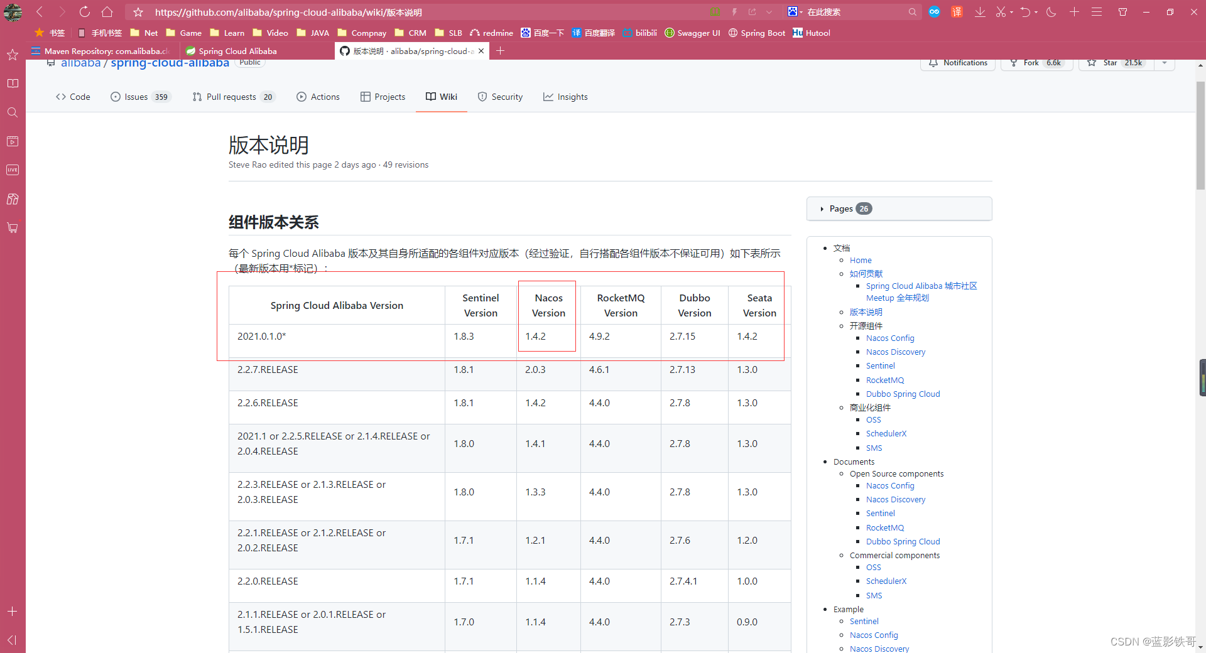This screenshot has width=1206, height=653.
Task: Open the Insights tab
Action: (x=566, y=97)
